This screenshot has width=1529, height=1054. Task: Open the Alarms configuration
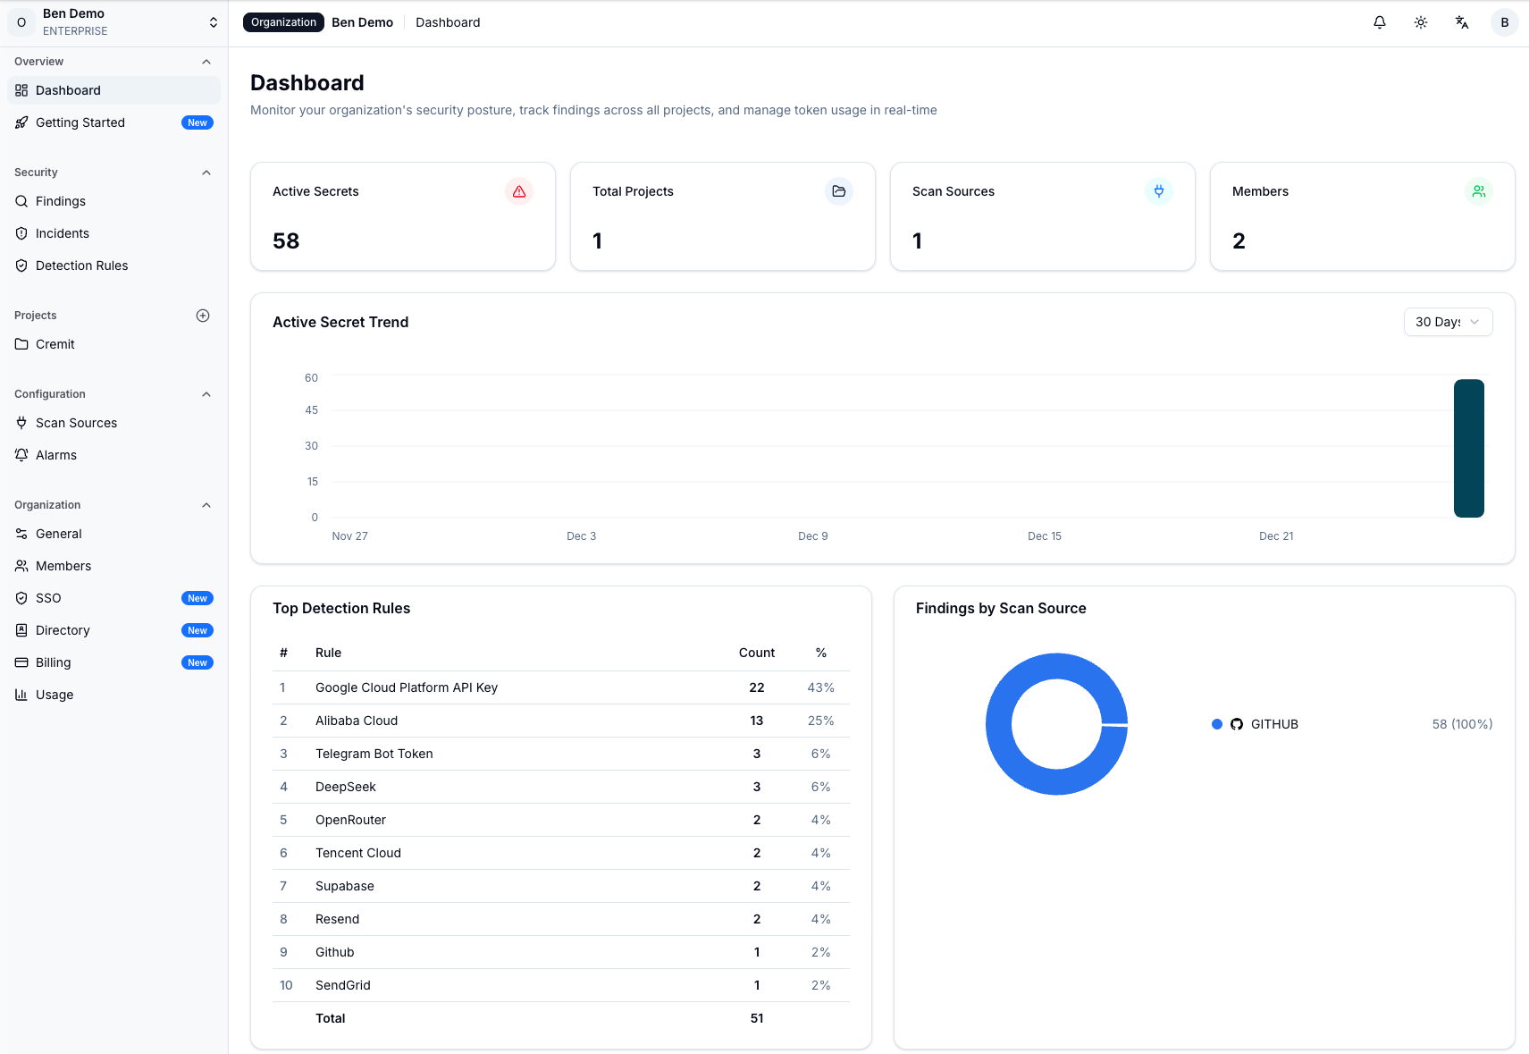[x=113, y=455]
